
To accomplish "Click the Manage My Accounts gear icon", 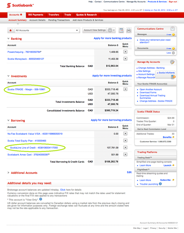I will [172, 62].
